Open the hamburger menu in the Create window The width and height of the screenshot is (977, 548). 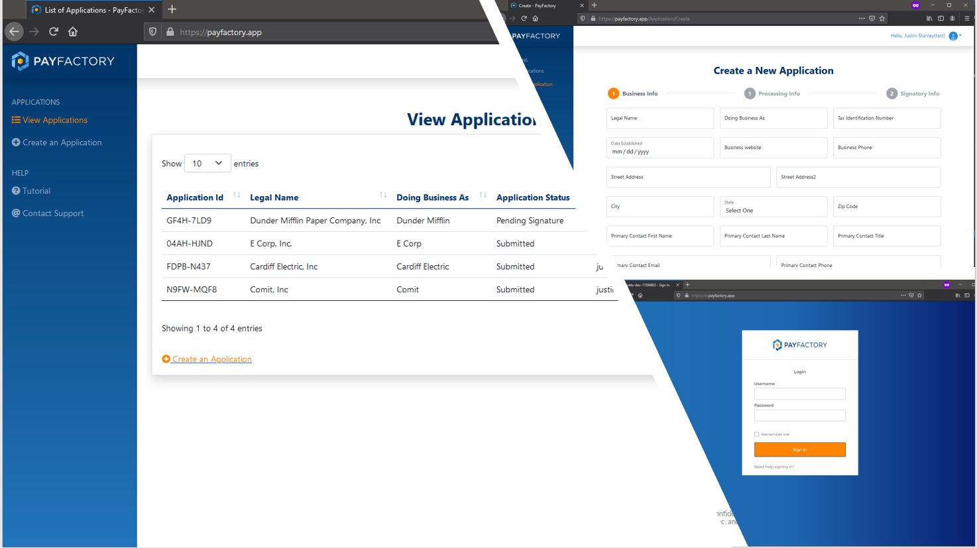click(x=967, y=19)
